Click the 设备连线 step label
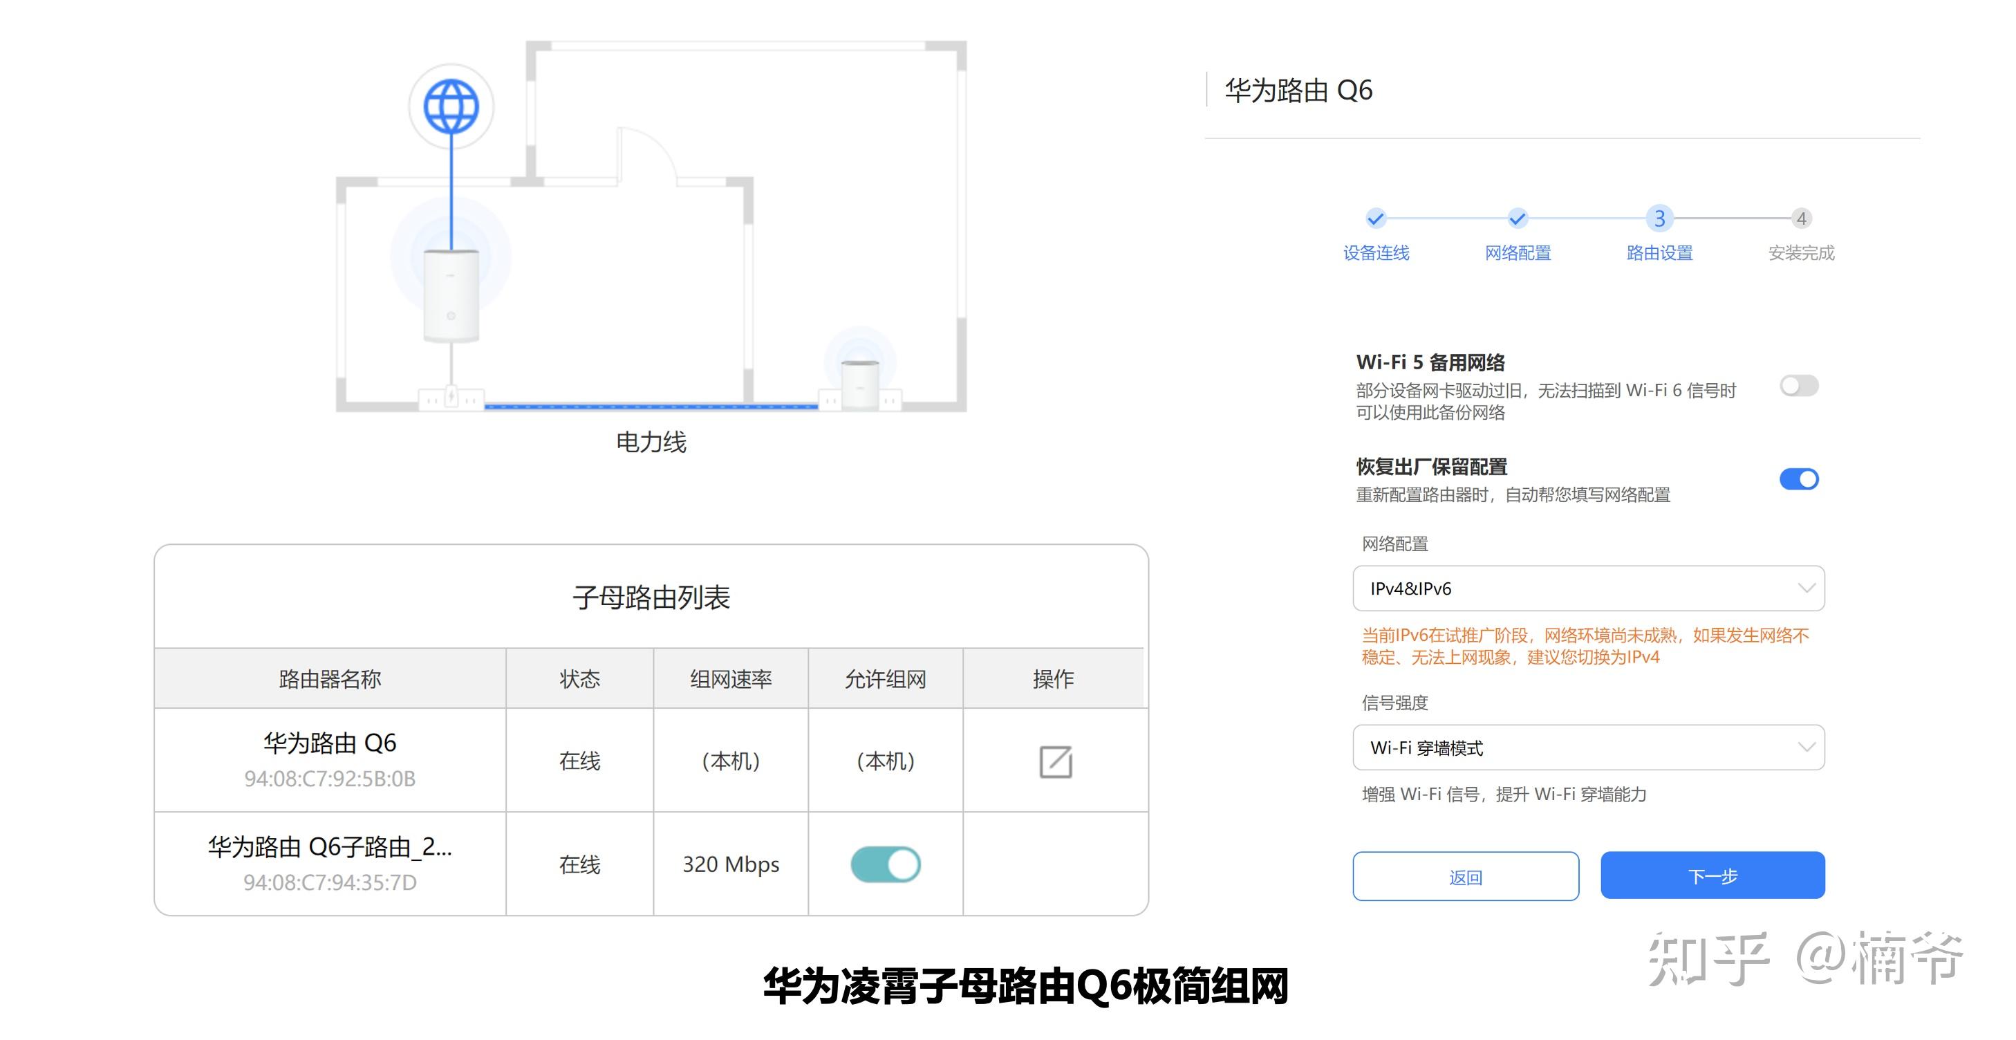 1376,253
